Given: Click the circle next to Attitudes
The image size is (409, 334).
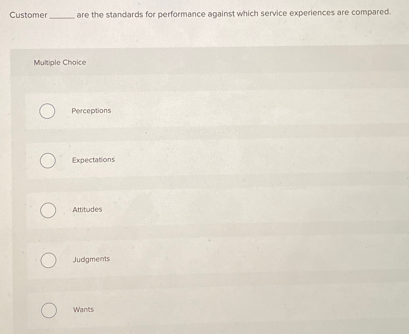Looking at the screenshot, I should click(x=48, y=210).
